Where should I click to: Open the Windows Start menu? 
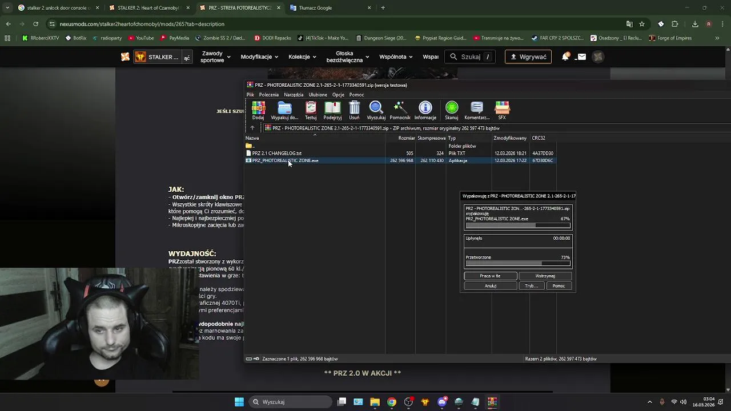coord(239,402)
